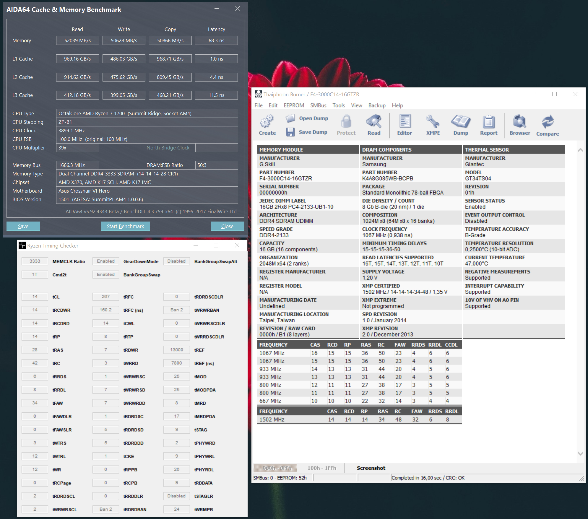Open the Backup menu

click(377, 105)
